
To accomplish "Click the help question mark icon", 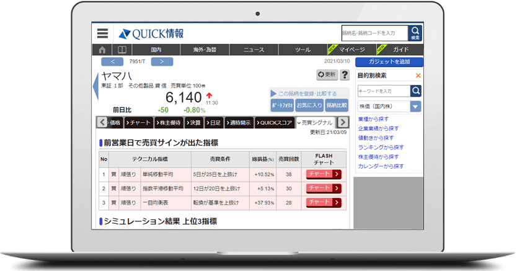I will [345, 75].
